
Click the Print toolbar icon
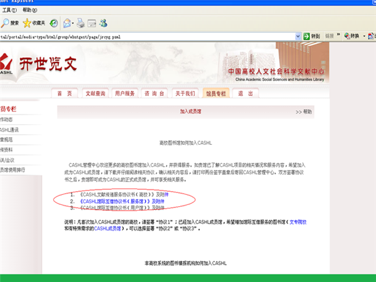81,23
